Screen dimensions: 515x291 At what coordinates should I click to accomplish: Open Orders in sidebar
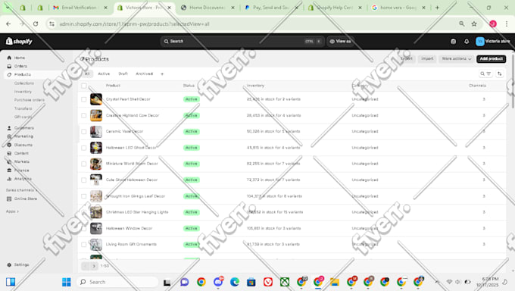pyautogui.click(x=20, y=66)
